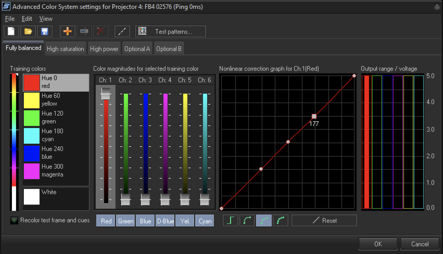Switch to the Optional A tab
Image resolution: width=443 pixels, height=254 pixels.
point(137,49)
